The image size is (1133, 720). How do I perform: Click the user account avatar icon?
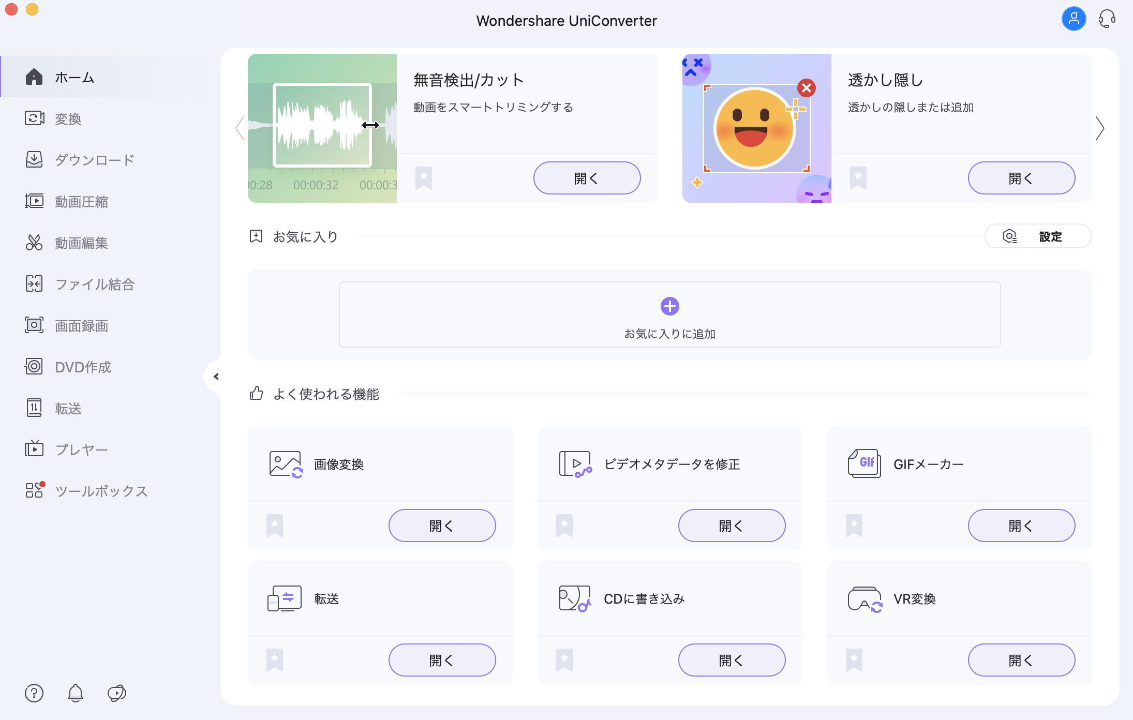pyautogui.click(x=1074, y=19)
